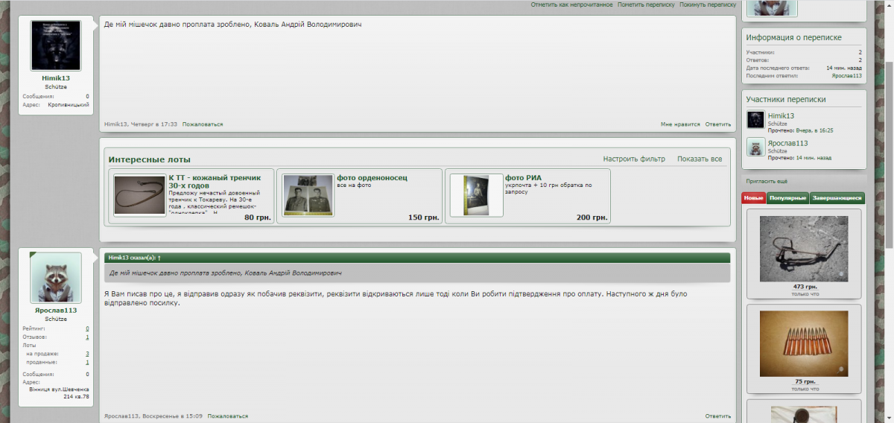Open the sidebar lot image priced 473 грн.
Image resolution: width=894 pixels, height=423 pixels.
coord(803,249)
